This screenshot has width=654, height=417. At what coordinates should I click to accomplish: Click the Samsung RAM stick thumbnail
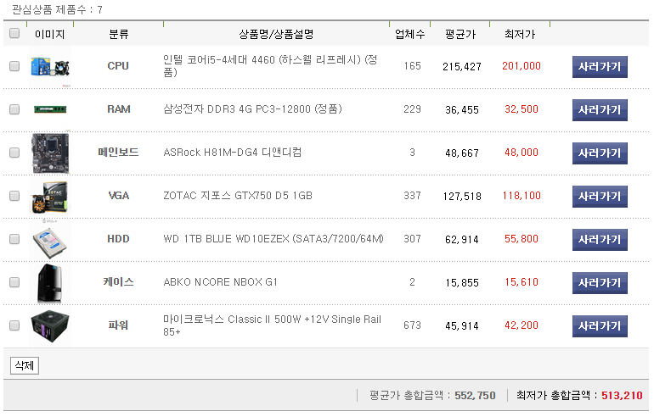tap(49, 109)
